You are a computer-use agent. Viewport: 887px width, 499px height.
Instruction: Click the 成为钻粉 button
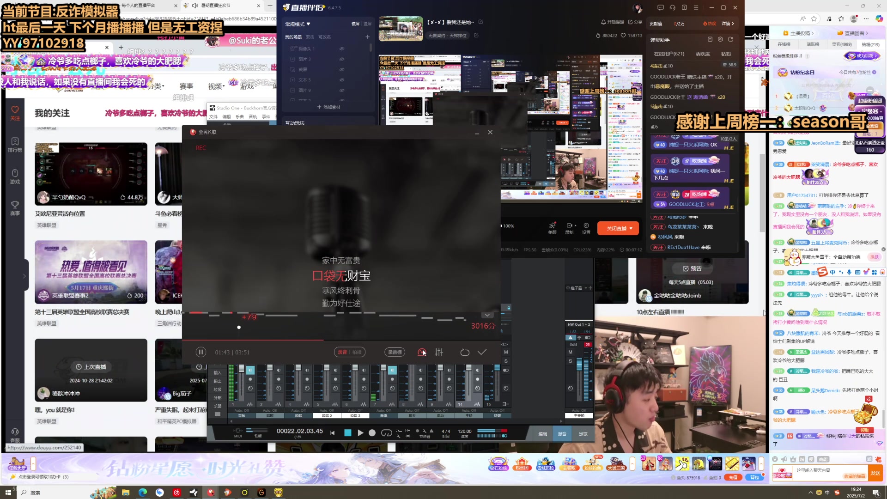[x=862, y=56]
